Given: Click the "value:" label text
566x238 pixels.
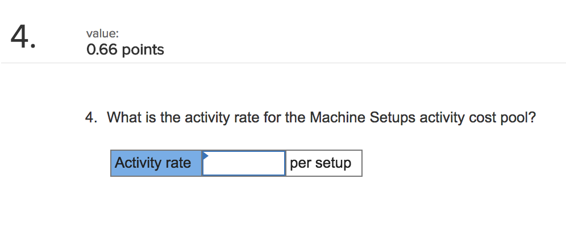Looking at the screenshot, I should 102,35.
